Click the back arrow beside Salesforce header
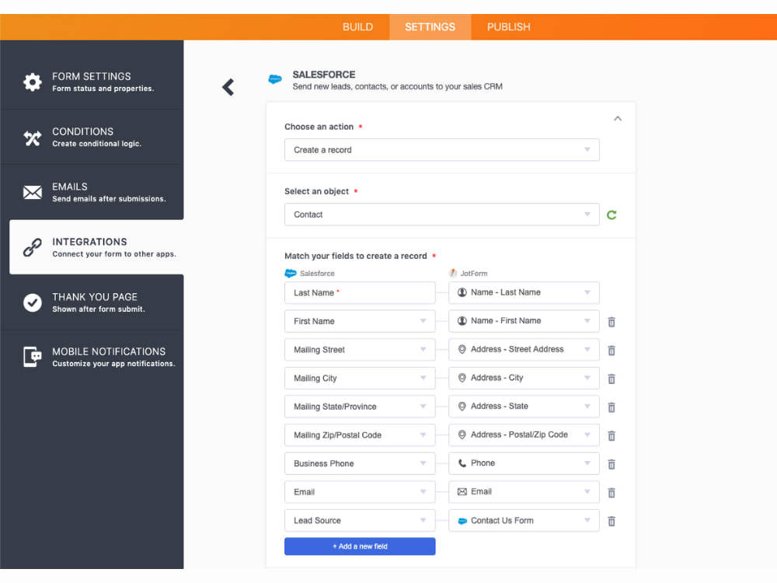Viewport: 777px width, 583px height. [x=228, y=87]
